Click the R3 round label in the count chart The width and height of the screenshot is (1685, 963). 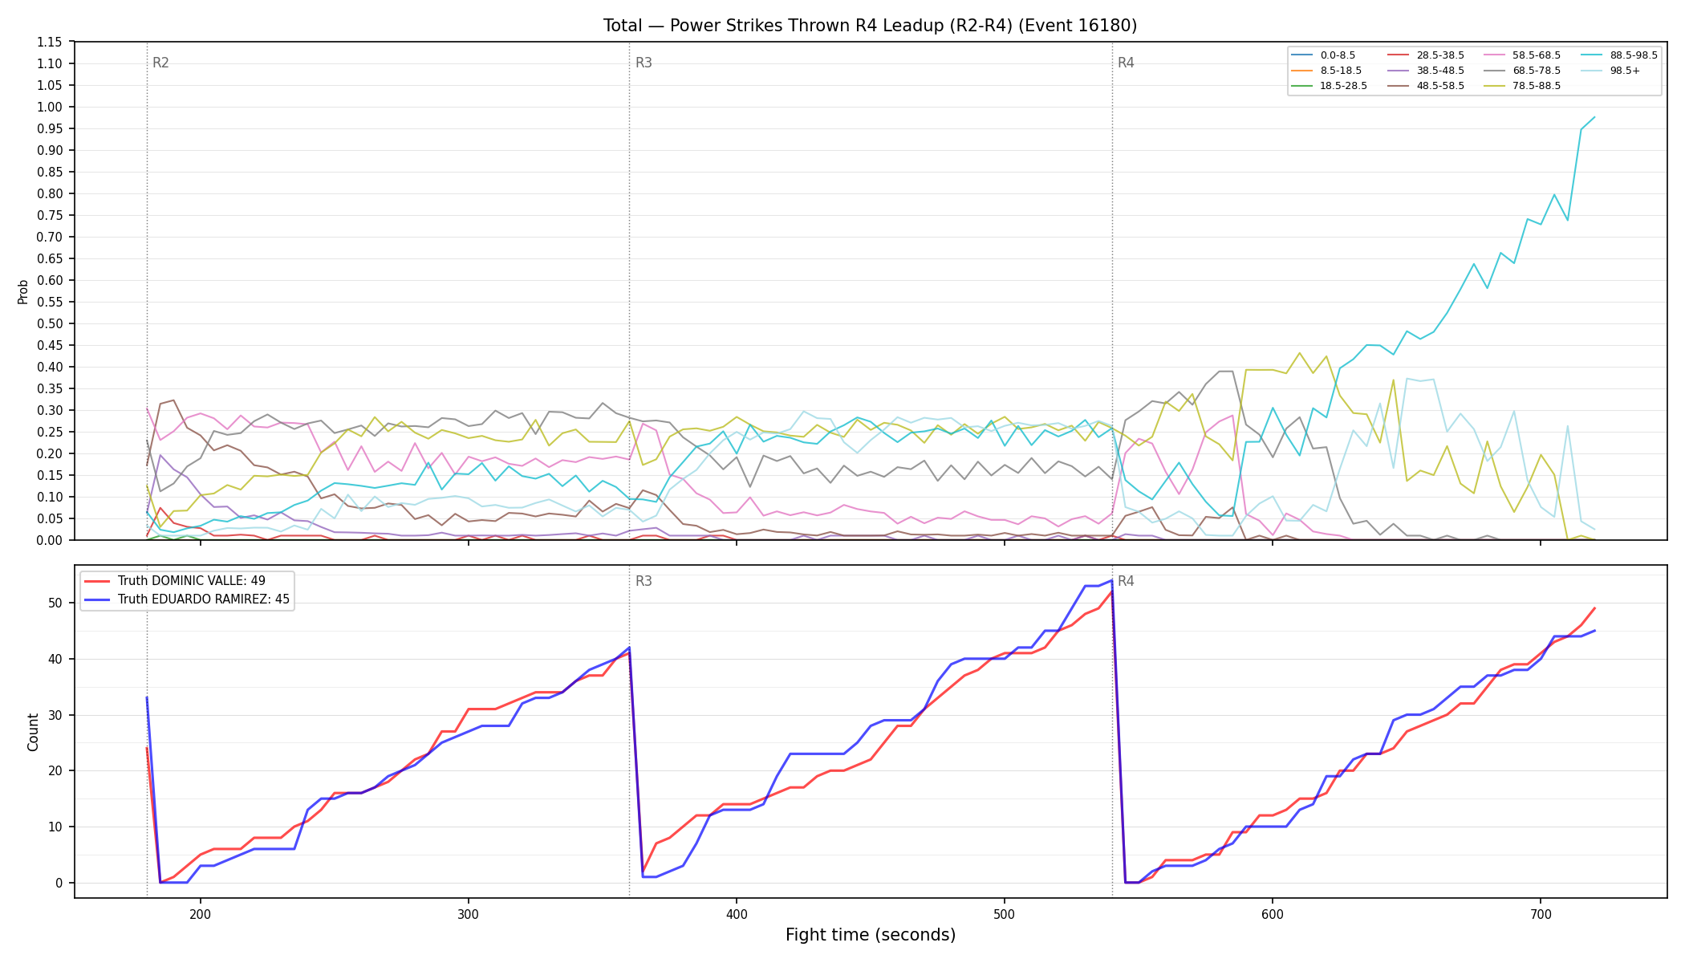coord(644,581)
